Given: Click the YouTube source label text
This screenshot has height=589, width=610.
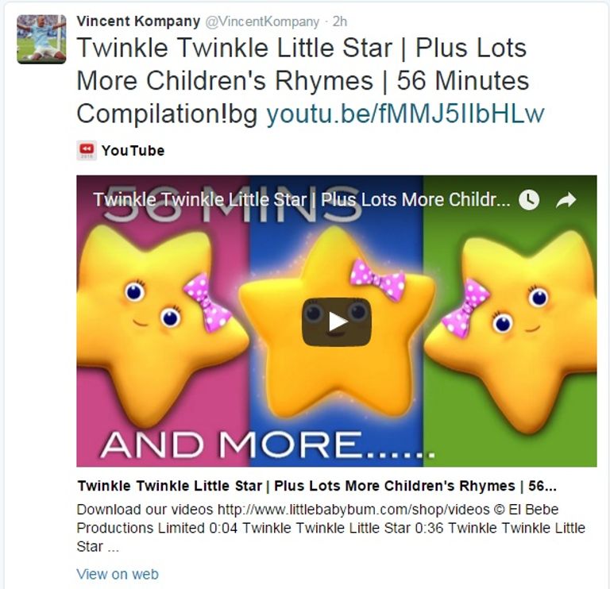Looking at the screenshot, I should coord(133,151).
